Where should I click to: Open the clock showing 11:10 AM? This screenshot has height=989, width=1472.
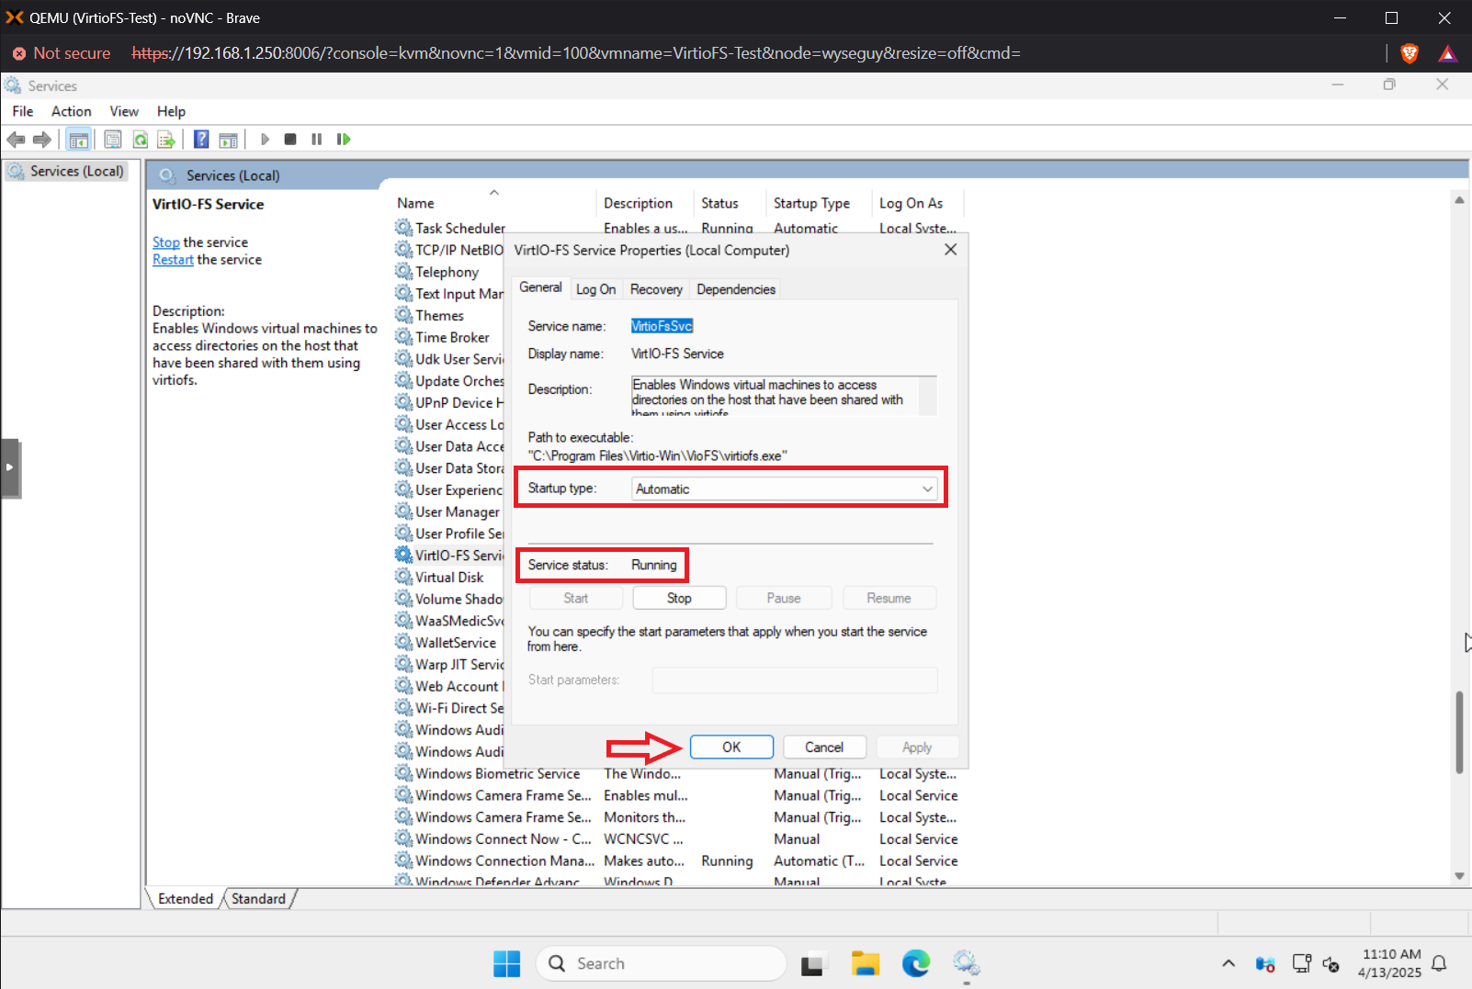(x=1390, y=963)
